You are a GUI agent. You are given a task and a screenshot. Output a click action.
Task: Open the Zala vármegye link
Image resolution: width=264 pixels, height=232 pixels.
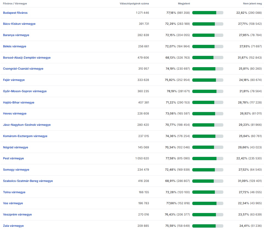13,226
